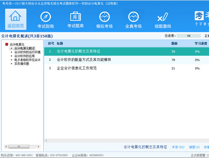
Task: Click the 题数 column header
Action: point(175,44)
